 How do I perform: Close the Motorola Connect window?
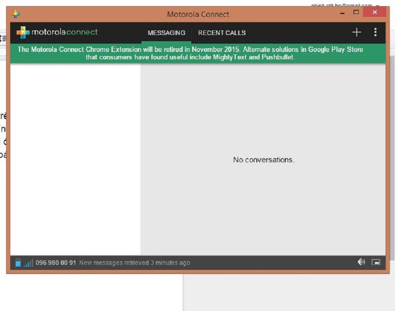click(374, 12)
